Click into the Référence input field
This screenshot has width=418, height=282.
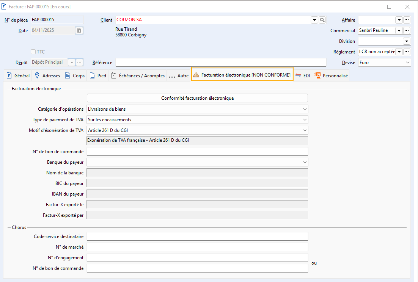(220, 63)
